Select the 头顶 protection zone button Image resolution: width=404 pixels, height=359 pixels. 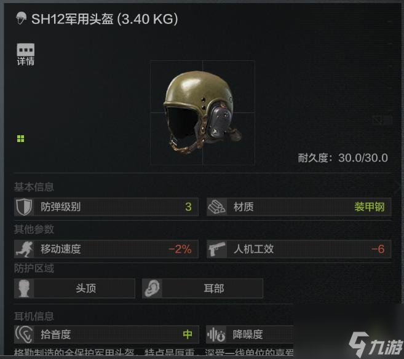[74, 288]
